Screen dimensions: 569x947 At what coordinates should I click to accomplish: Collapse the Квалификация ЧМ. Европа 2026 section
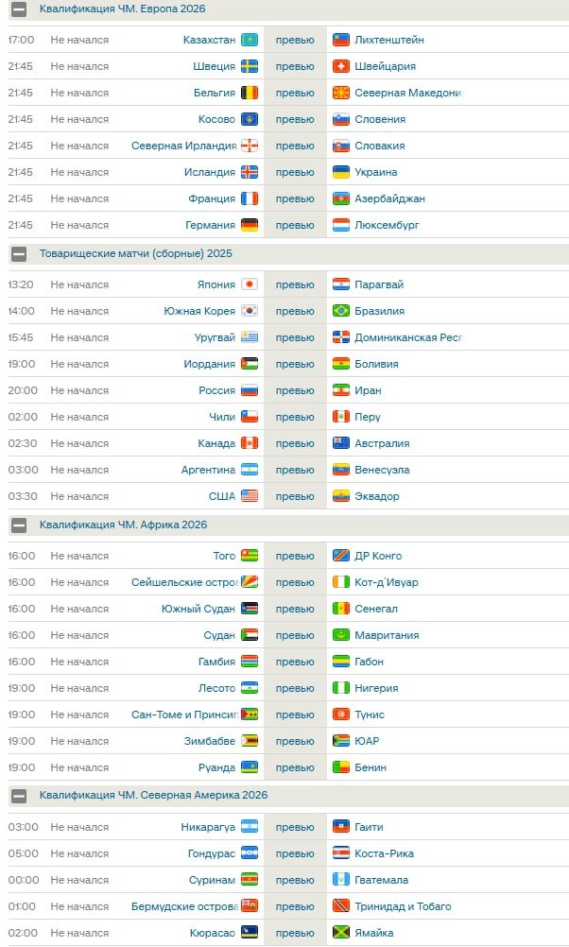point(19,9)
